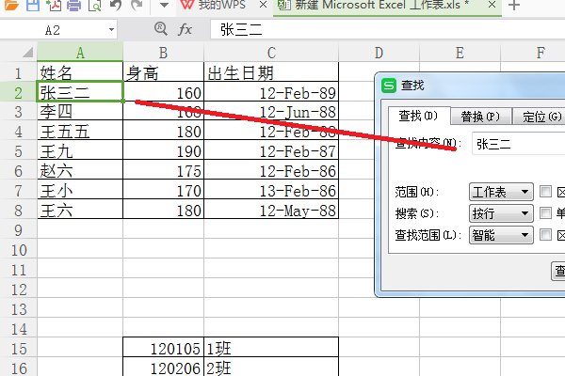565x376 pixels.
Task: Click cell 2班
Action: (271, 367)
